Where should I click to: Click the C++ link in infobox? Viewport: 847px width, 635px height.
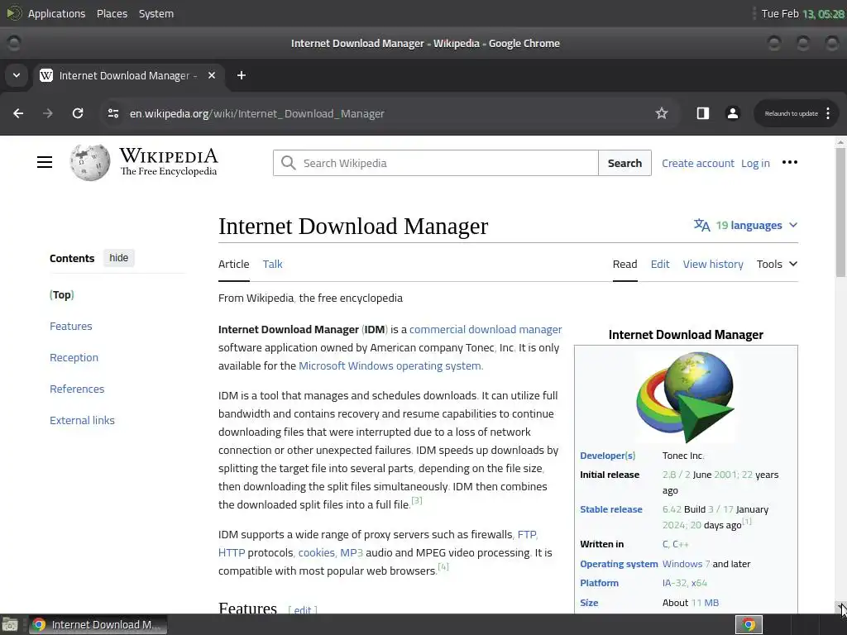pyautogui.click(x=681, y=544)
